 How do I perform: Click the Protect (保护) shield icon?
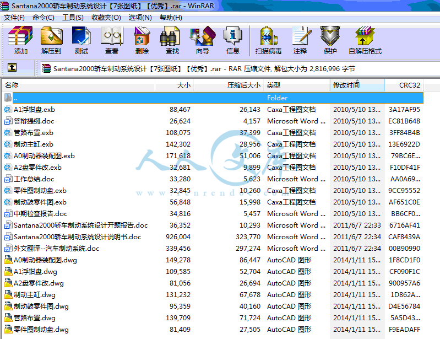330,36
